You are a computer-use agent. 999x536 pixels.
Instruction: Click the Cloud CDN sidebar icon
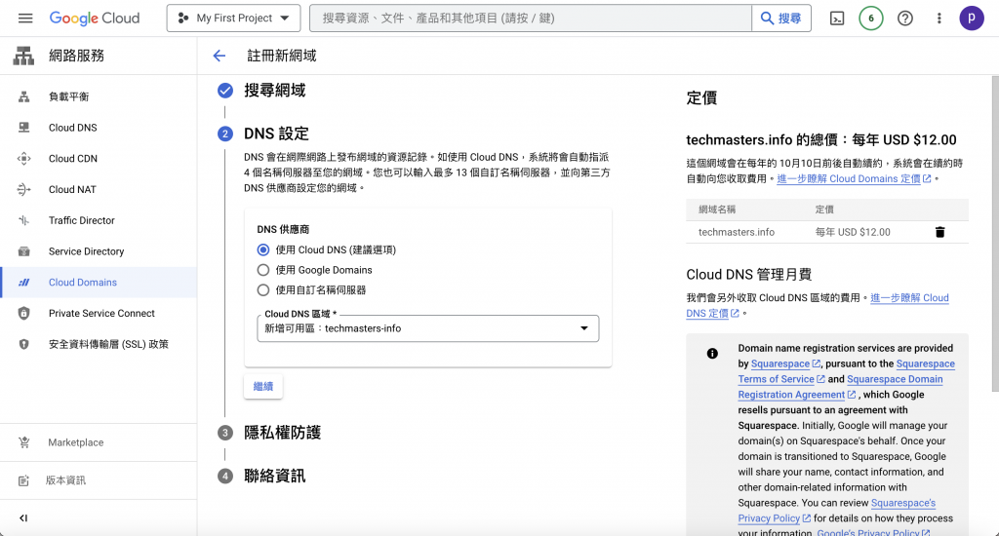coord(23,159)
